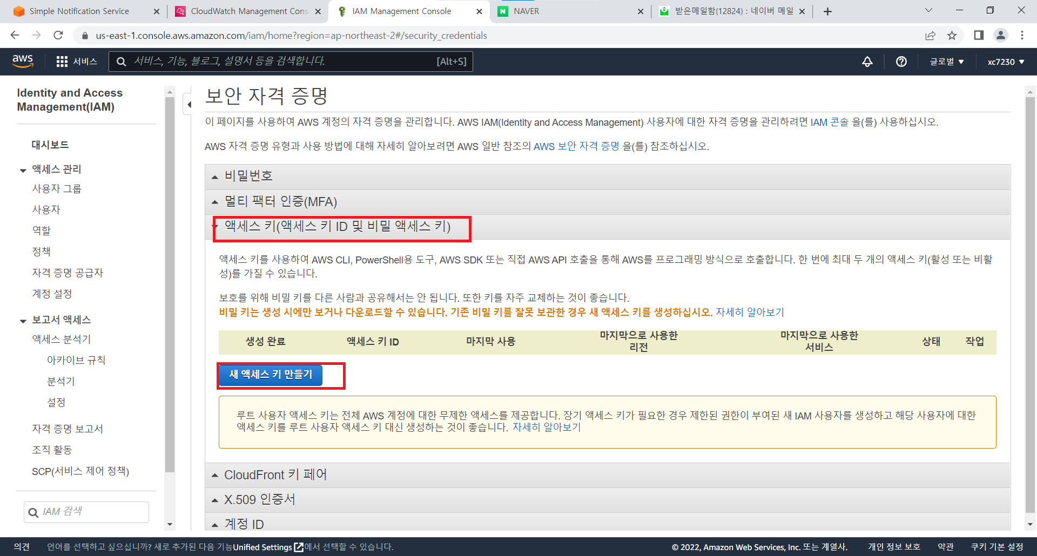Open 자격 증명 보고서 in the sidebar

coord(68,429)
